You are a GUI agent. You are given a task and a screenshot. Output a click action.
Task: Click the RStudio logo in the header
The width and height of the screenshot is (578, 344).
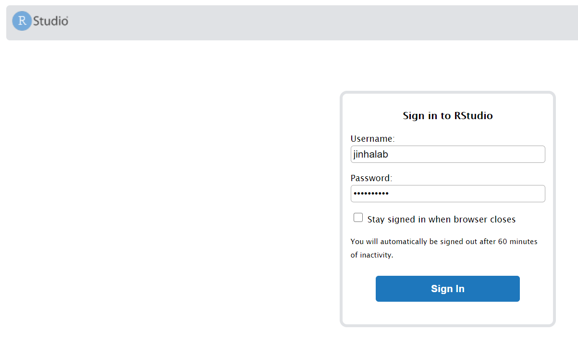point(40,21)
